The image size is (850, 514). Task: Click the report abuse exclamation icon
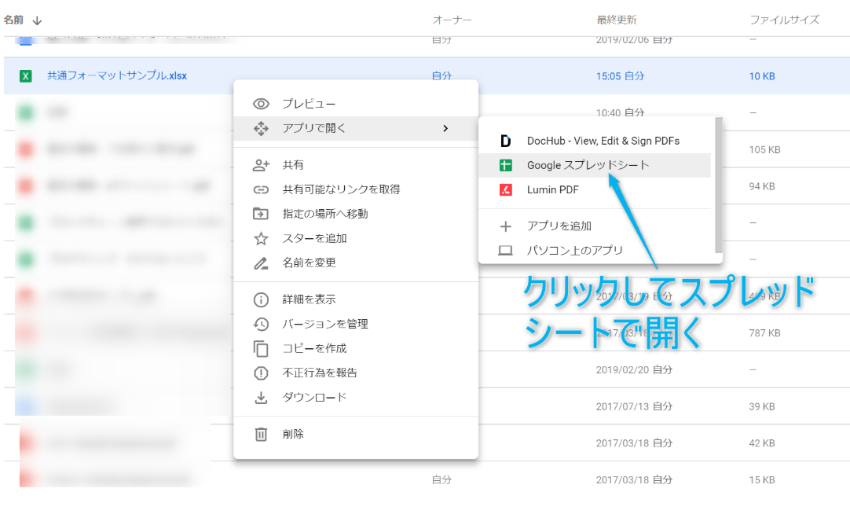(x=261, y=373)
